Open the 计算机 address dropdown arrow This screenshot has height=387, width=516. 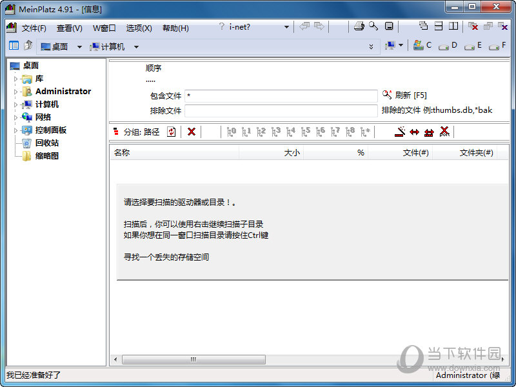tap(136, 47)
